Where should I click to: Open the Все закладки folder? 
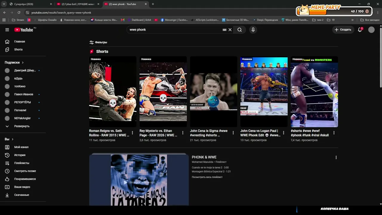[x=370, y=20]
